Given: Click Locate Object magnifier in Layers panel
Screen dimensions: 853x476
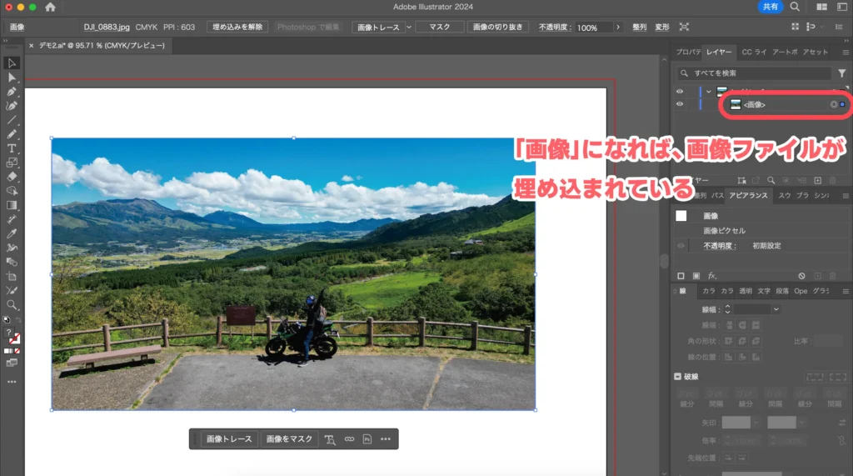Looking at the screenshot, I should tap(771, 180).
